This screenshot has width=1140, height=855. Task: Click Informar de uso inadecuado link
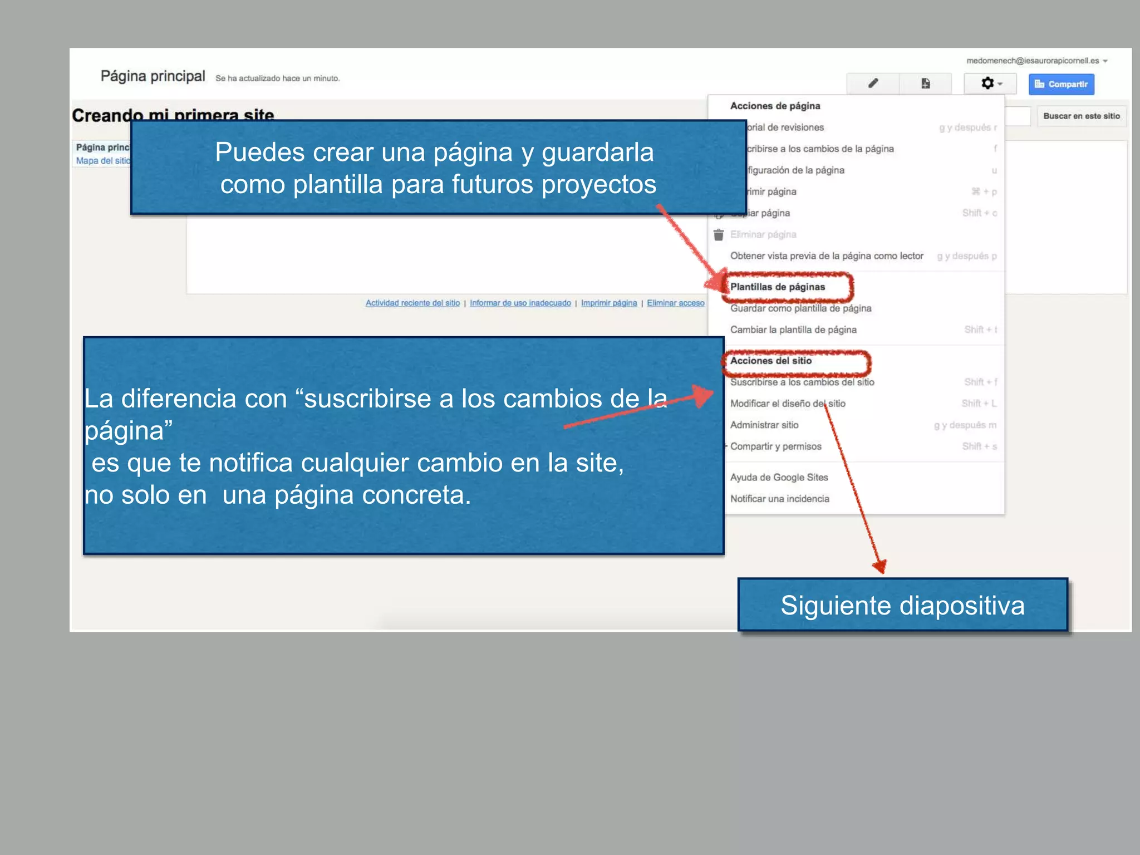(520, 303)
